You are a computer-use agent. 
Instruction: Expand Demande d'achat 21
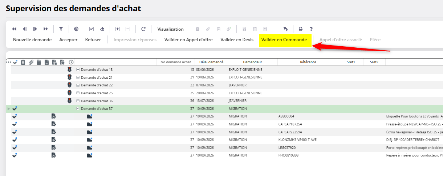pyautogui.click(x=78, y=77)
